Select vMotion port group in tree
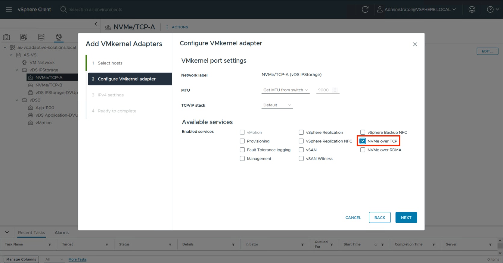Screen dimensions: 503x263 click(x=43, y=123)
